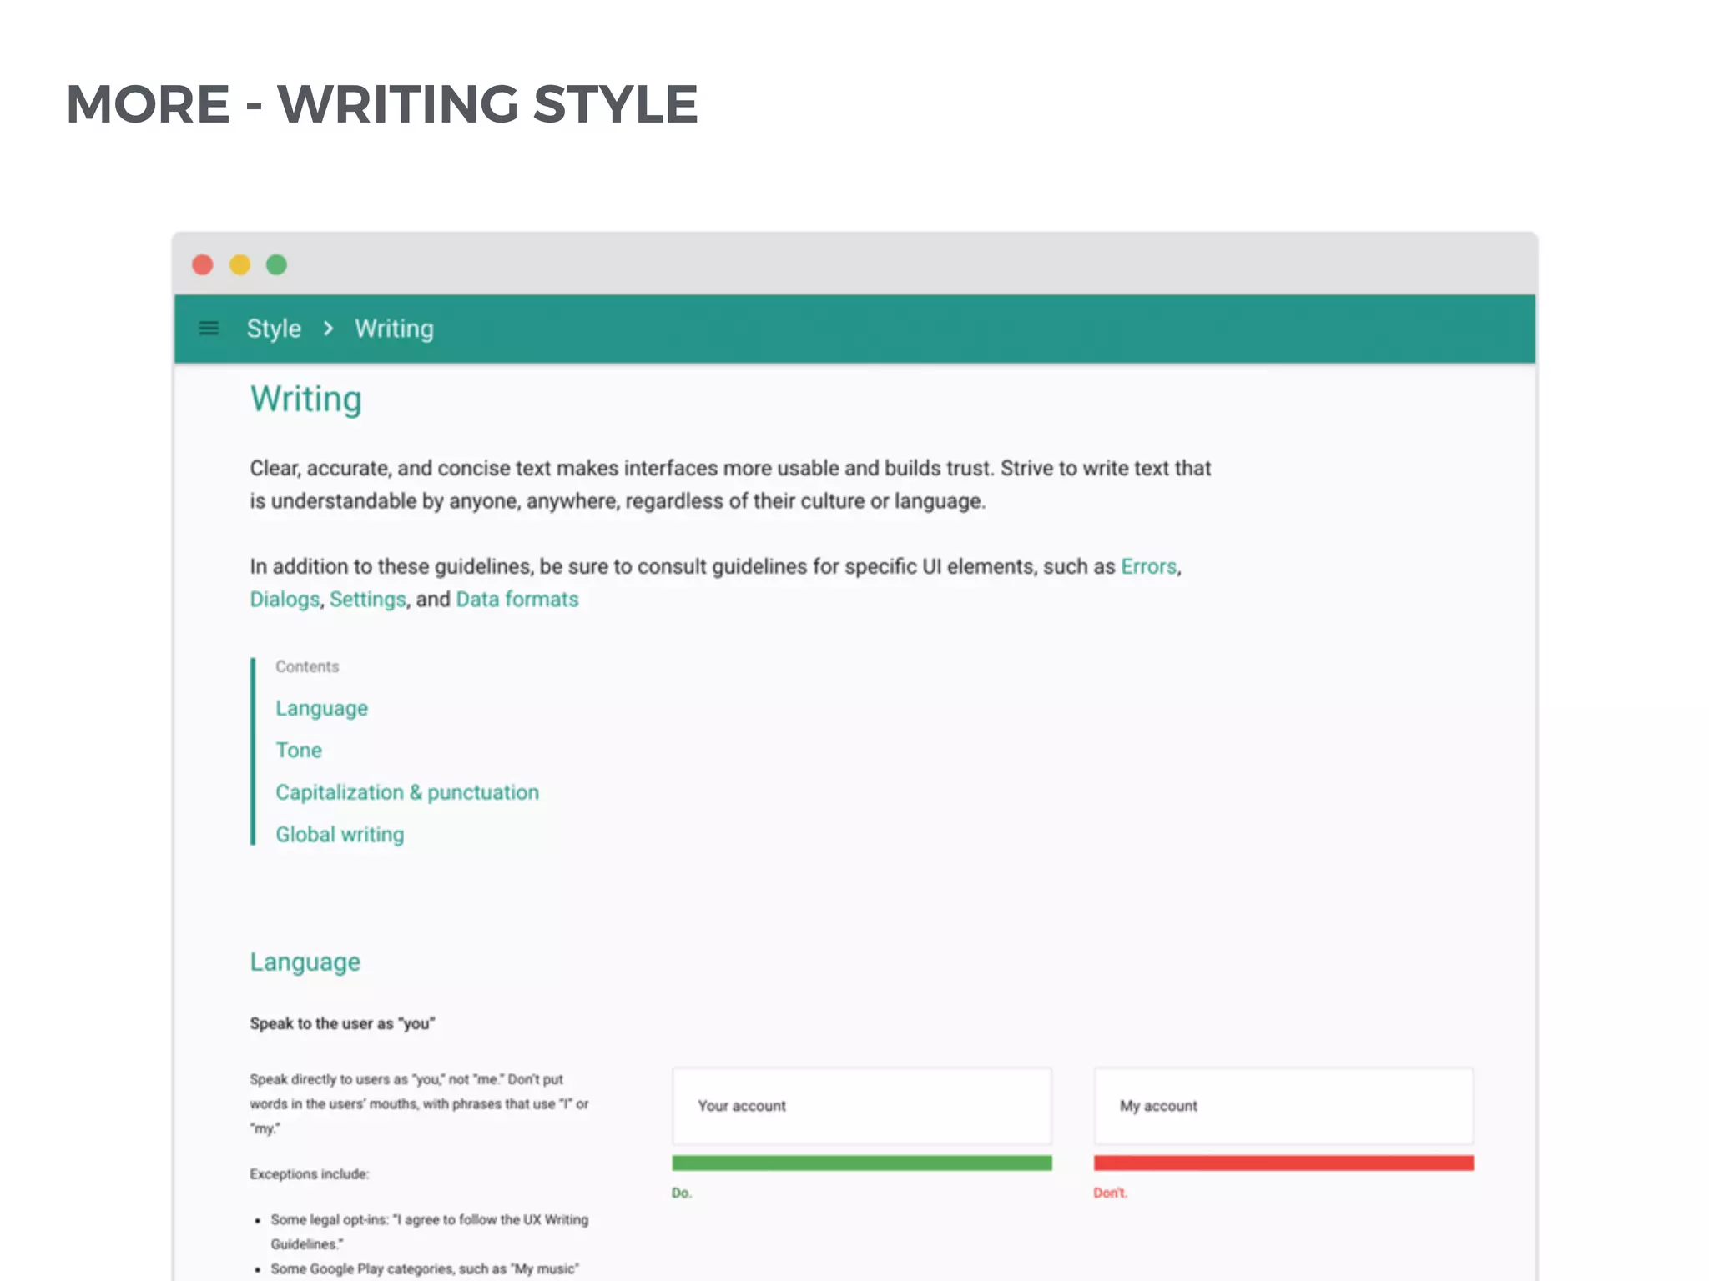The height and width of the screenshot is (1281, 1709).
Task: Open the Settings link
Action: [x=367, y=600]
